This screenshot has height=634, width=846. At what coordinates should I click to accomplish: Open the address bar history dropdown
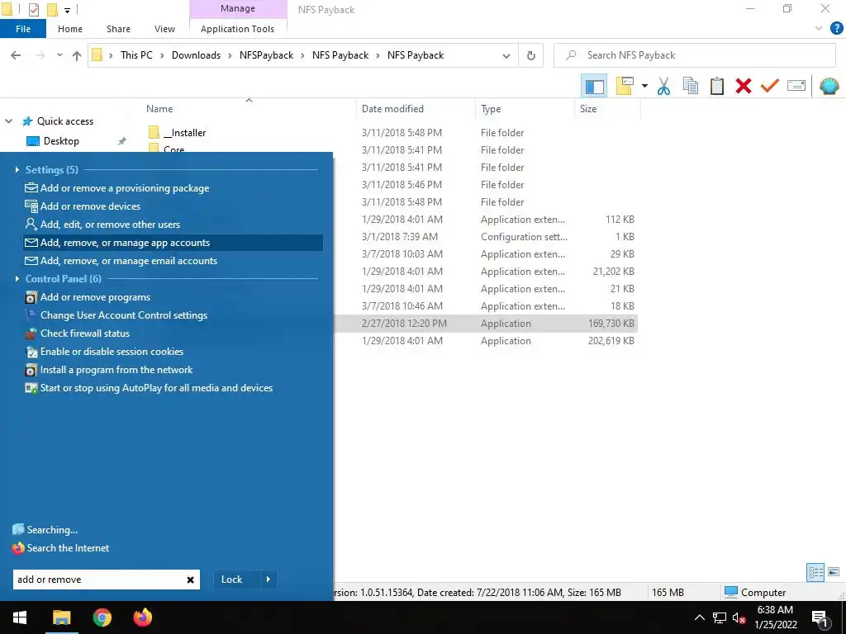506,55
